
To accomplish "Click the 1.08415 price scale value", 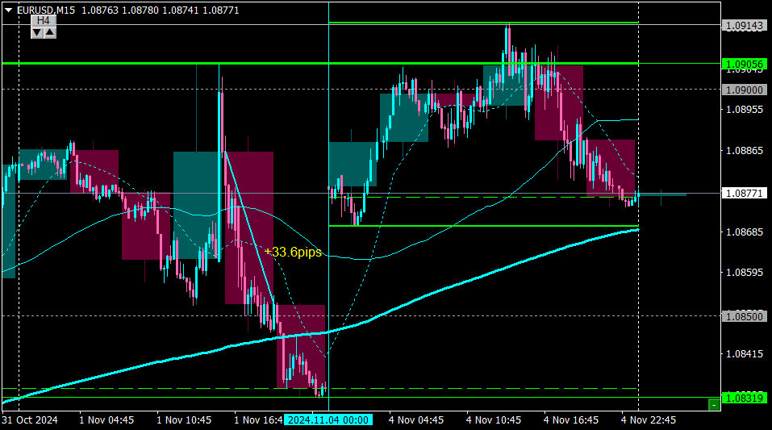I will click(745, 354).
